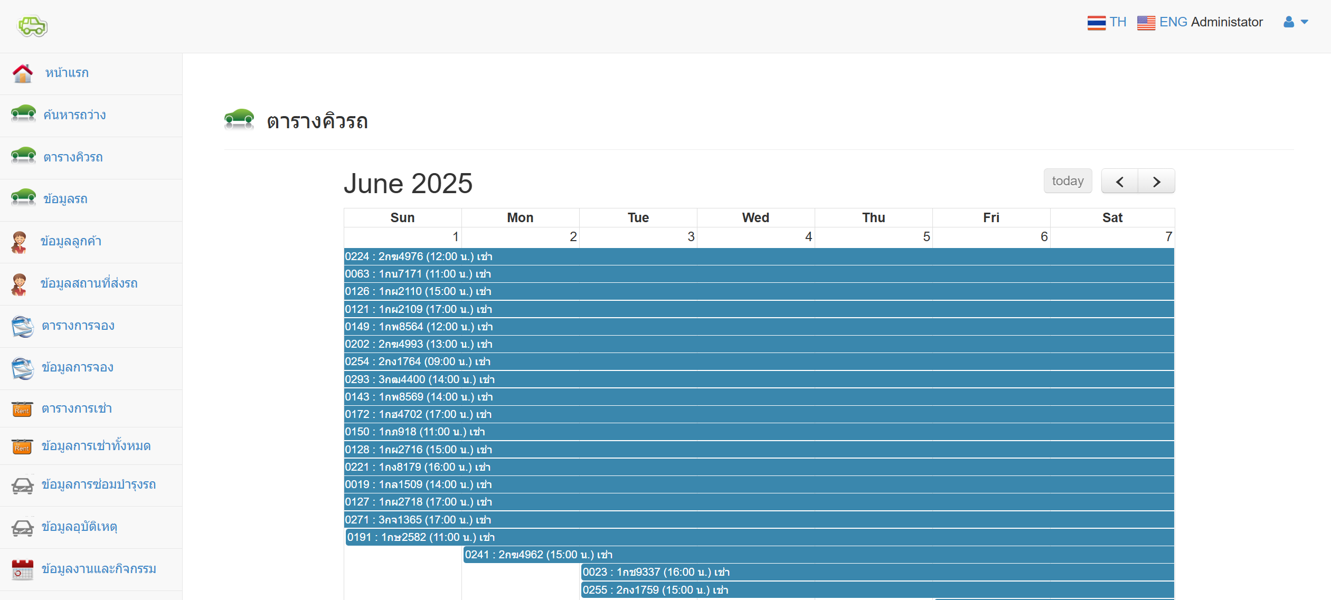
Task: Open rental event 0063 : 1กน7171
Action: [x=759, y=274]
